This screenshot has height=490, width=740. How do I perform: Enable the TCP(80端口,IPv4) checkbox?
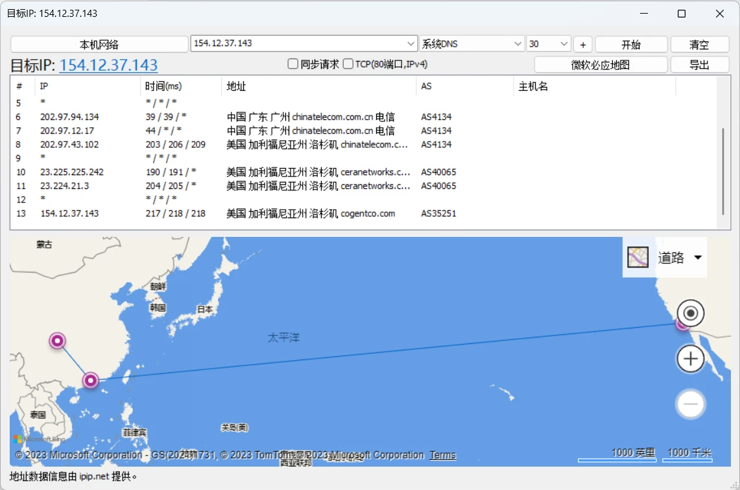tap(348, 64)
